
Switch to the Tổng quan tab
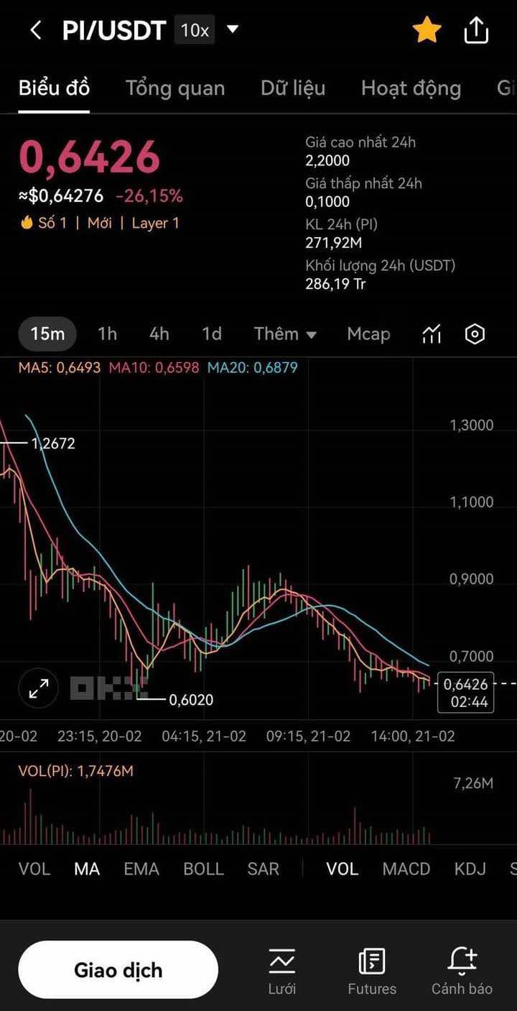[x=175, y=88]
